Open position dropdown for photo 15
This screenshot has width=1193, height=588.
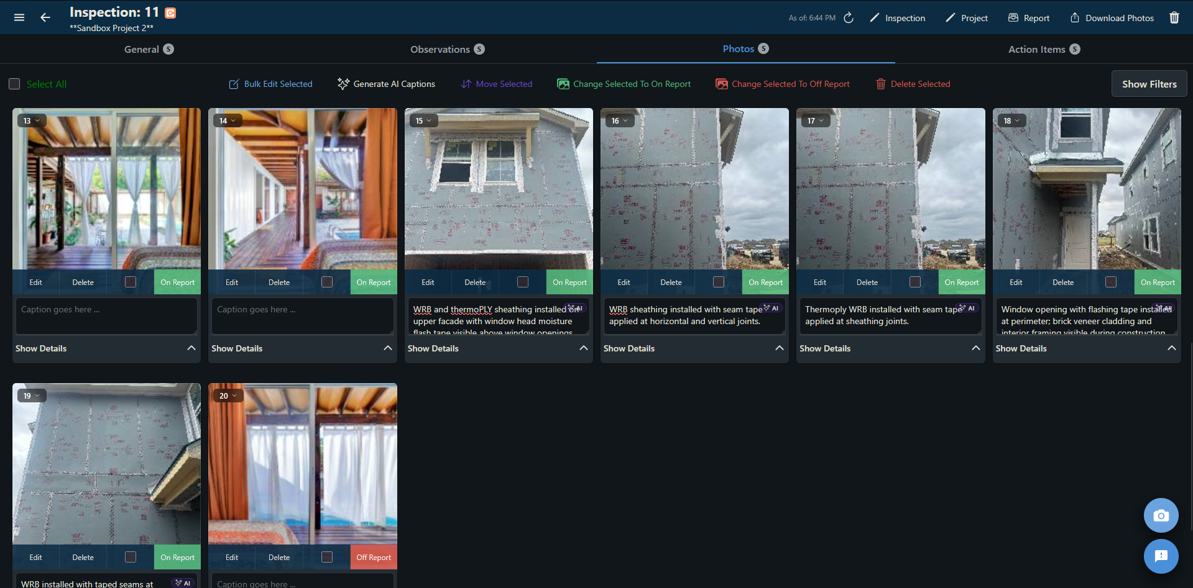423,120
